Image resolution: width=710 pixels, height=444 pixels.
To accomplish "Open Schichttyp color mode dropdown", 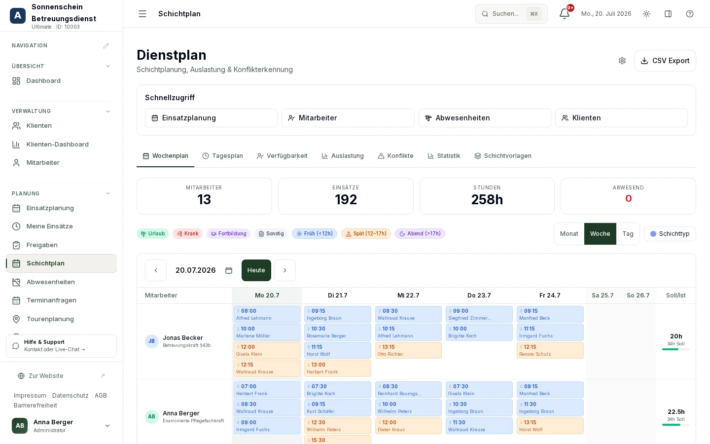I will tap(670, 234).
